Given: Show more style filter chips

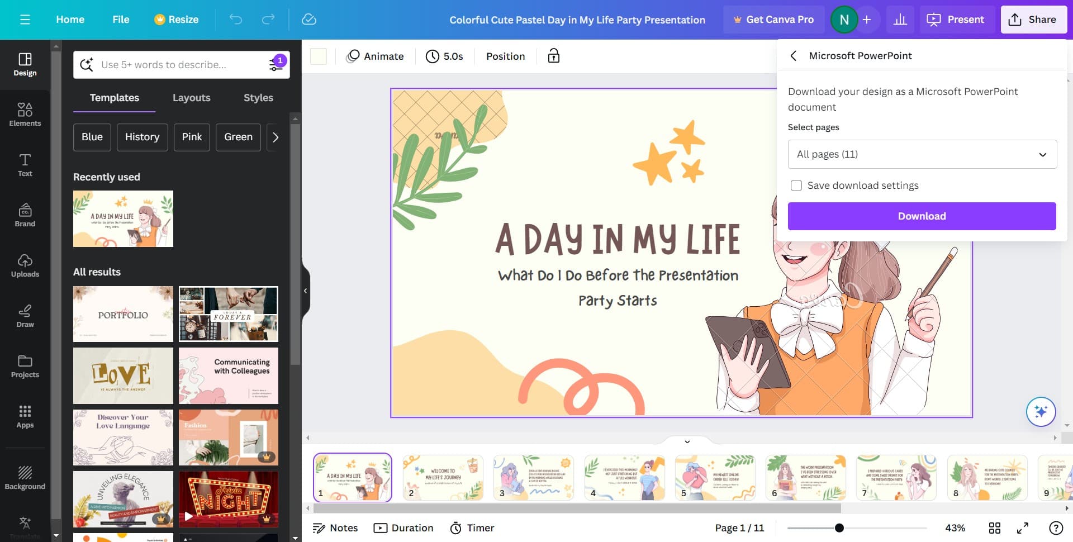Looking at the screenshot, I should (x=275, y=137).
